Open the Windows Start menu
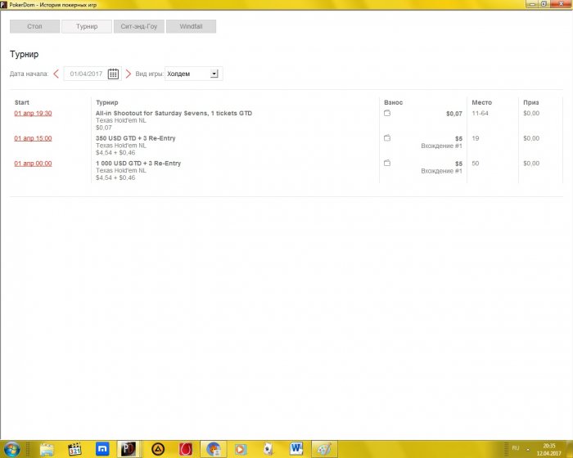The image size is (573, 458). tap(11, 449)
